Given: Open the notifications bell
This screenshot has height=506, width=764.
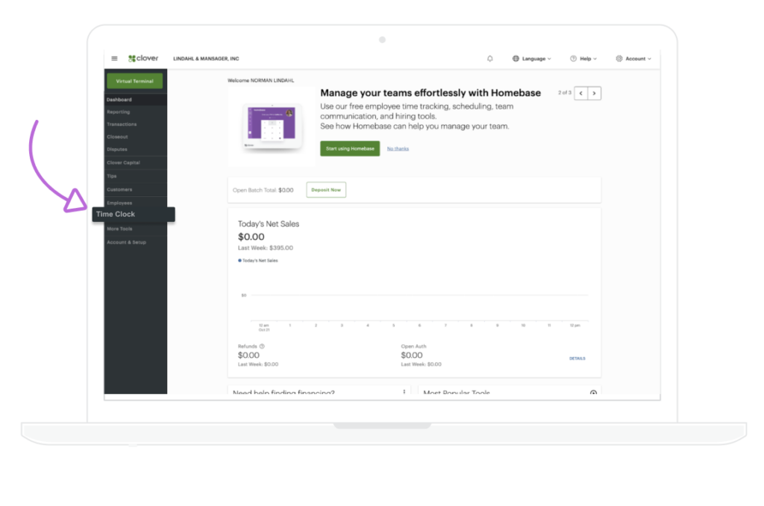Looking at the screenshot, I should pyautogui.click(x=490, y=59).
